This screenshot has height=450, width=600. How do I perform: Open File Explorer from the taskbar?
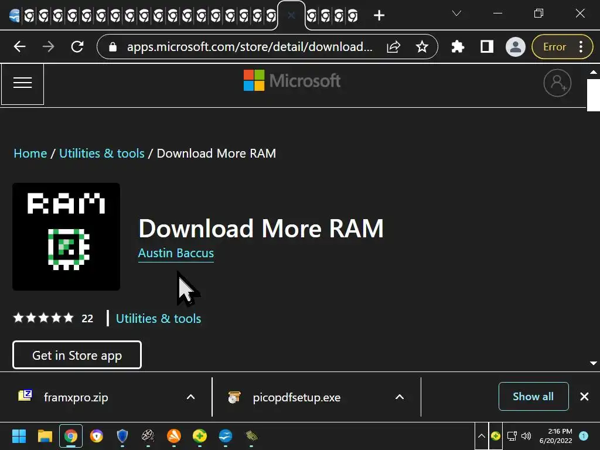[x=45, y=436]
